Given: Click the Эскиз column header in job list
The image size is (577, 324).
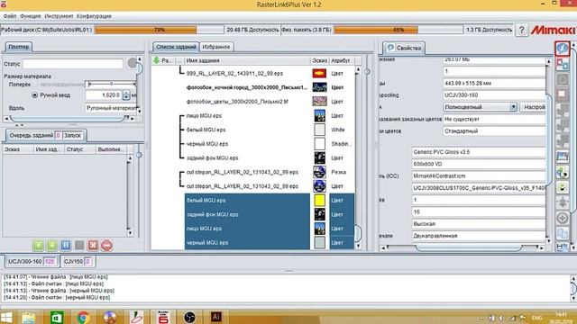Looking at the screenshot, I should 319,60.
